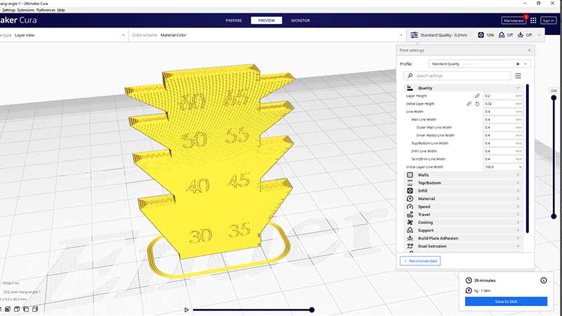Click the Travel category icon
The height and width of the screenshot is (316, 562).
point(410,214)
